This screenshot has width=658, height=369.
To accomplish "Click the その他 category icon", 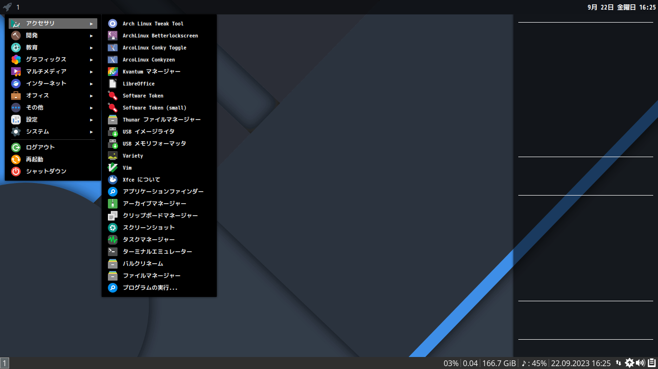I will pyautogui.click(x=16, y=108).
